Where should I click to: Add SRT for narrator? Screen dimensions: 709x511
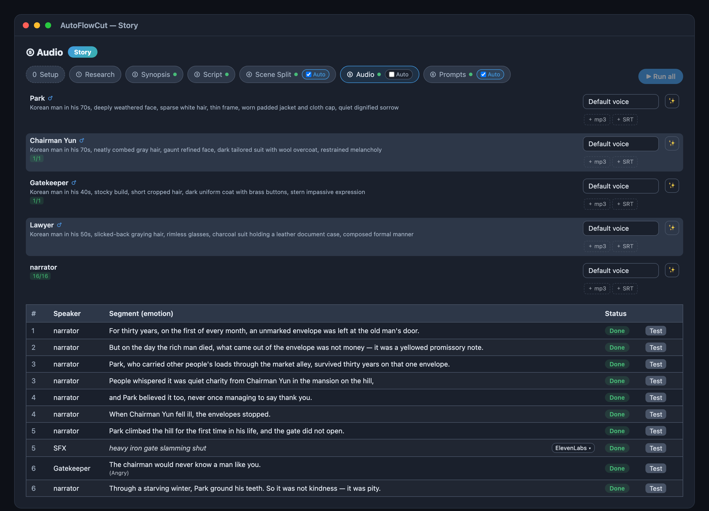(x=625, y=288)
